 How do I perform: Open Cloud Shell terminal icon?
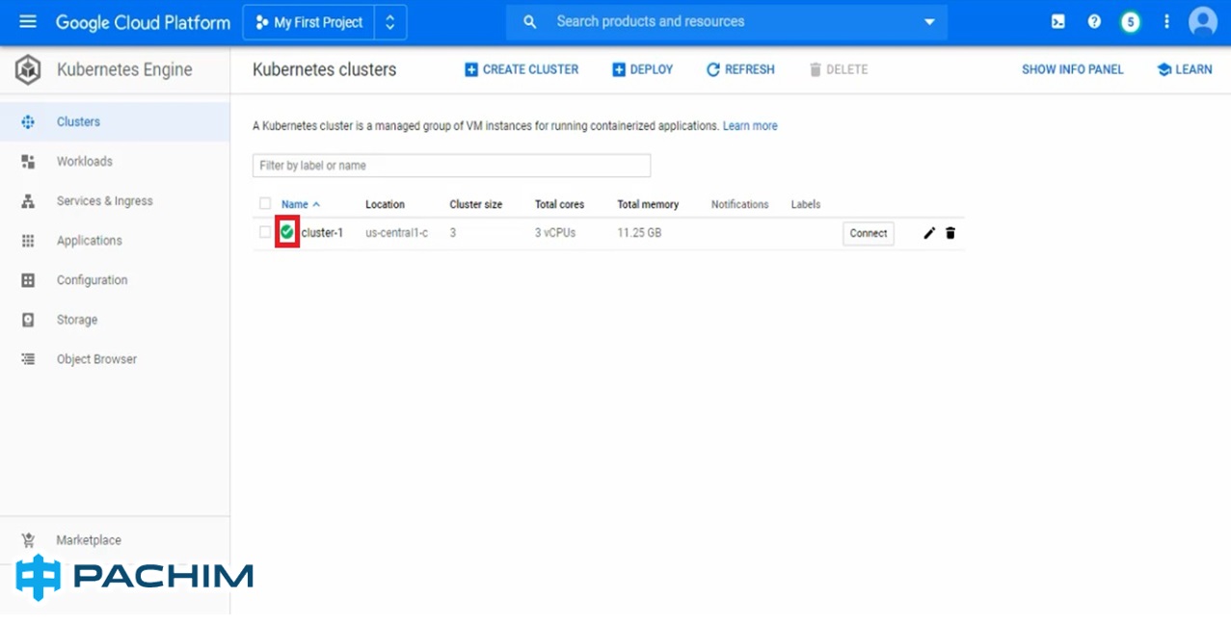tap(1057, 22)
